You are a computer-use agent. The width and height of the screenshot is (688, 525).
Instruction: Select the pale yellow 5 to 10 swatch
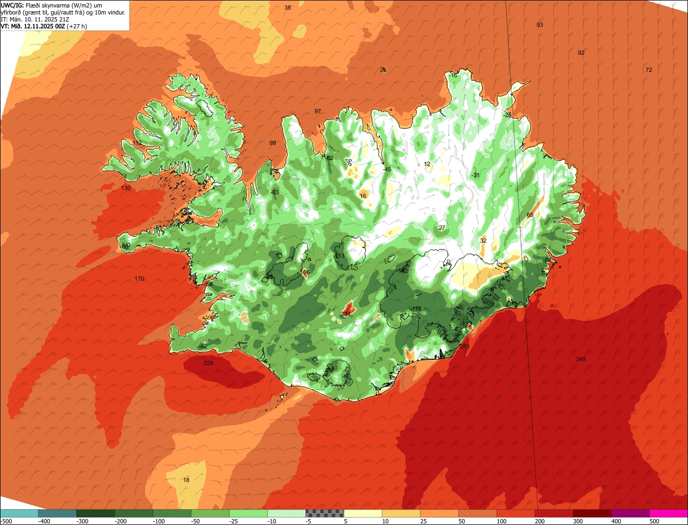point(362,513)
